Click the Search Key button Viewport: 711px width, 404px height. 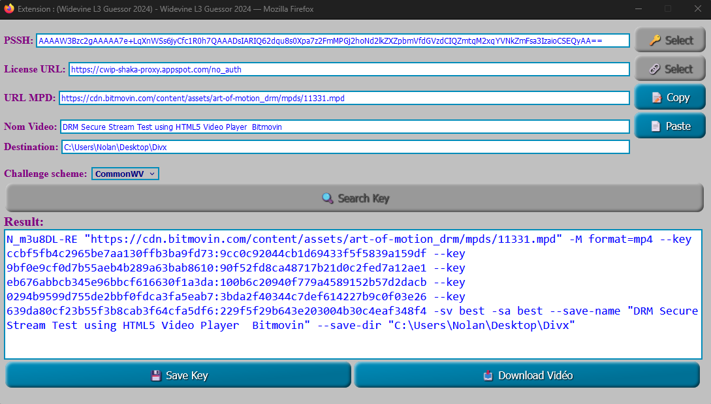[355, 198]
